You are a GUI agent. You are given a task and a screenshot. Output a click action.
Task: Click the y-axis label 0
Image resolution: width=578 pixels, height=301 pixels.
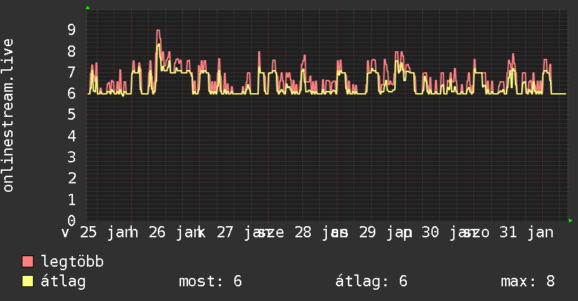(x=72, y=220)
